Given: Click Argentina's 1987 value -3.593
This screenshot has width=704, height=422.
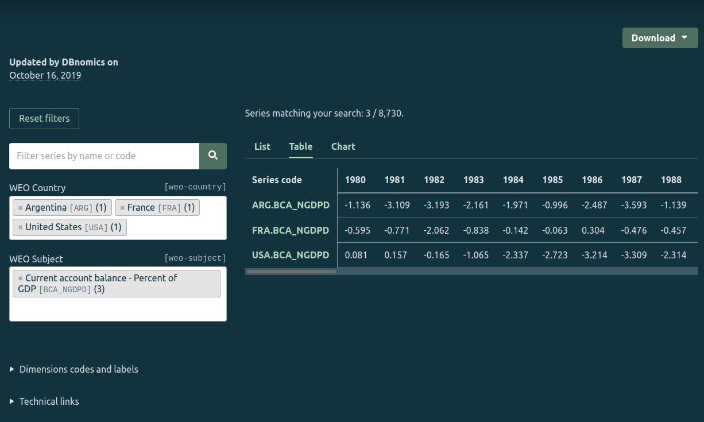Looking at the screenshot, I should point(634,205).
